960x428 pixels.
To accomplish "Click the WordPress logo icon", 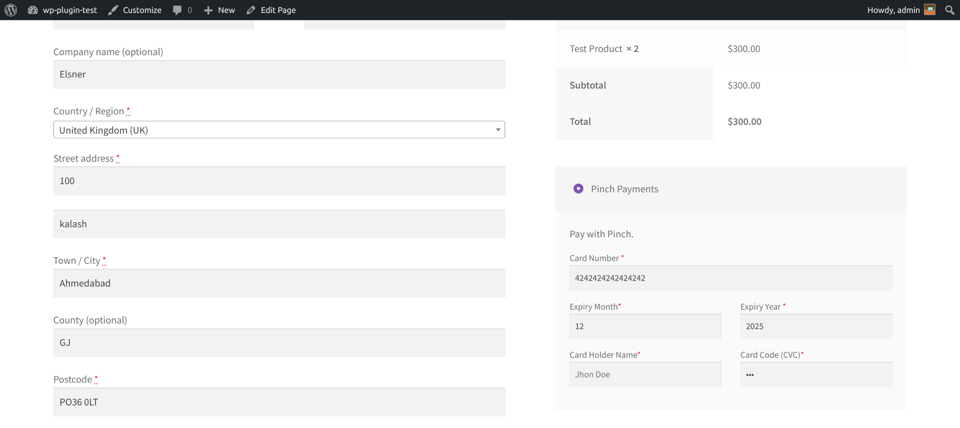I will point(11,10).
